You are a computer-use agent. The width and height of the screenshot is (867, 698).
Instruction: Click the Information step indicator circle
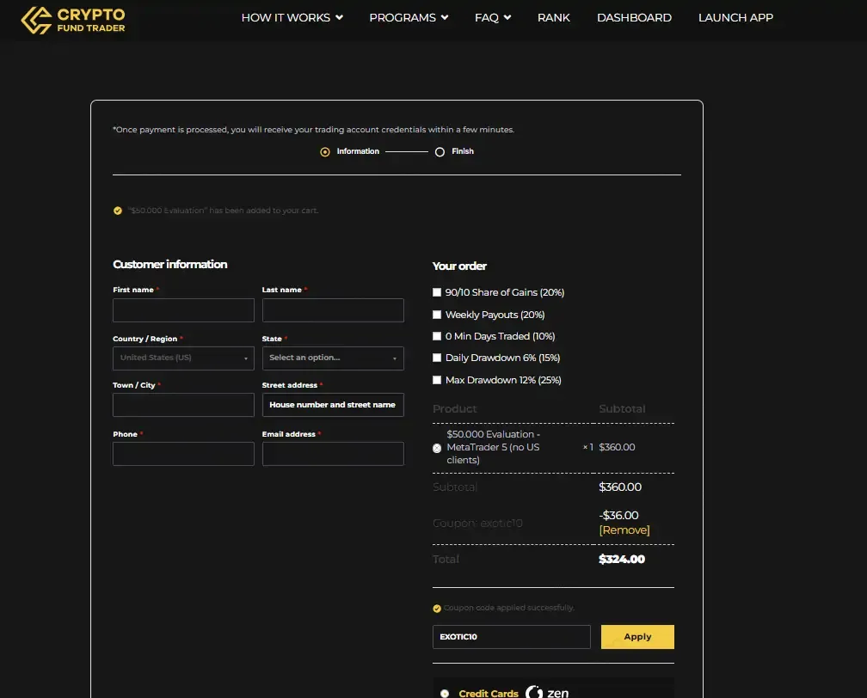click(x=323, y=151)
